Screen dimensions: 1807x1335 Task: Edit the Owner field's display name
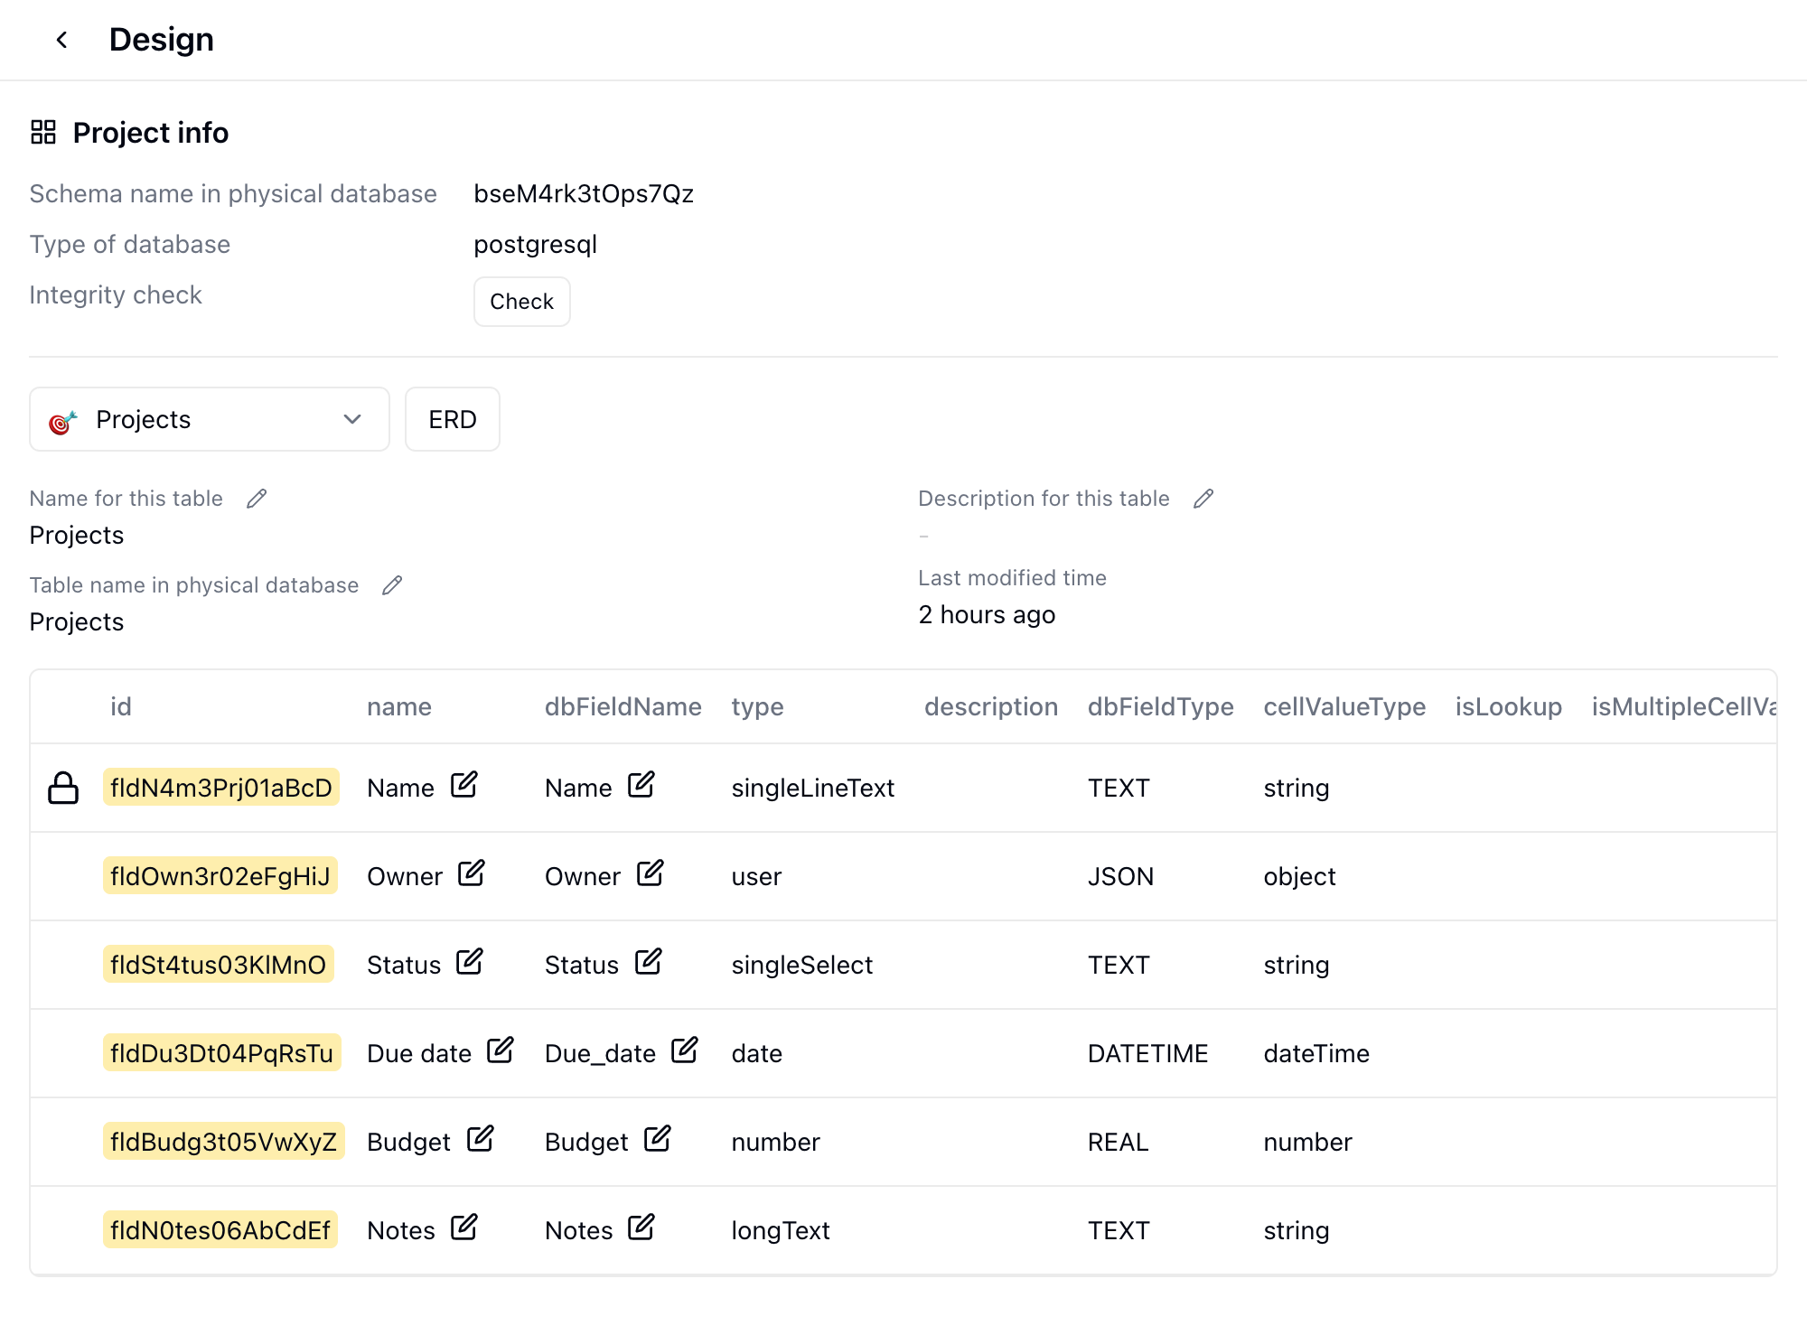click(x=471, y=873)
